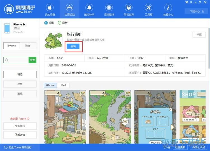Click the 旅行青蛙 frog app icon
The image size is (210, 151).
click(53, 41)
